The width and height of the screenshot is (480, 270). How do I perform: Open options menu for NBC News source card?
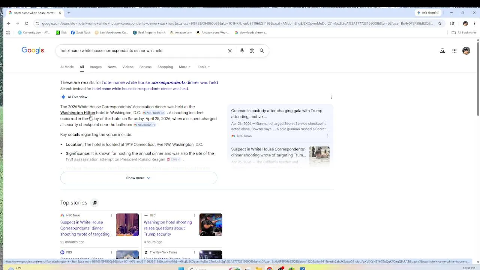[x=327, y=136]
